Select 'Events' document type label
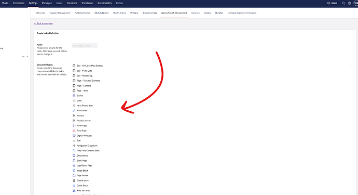358x195 pixels. (80, 96)
